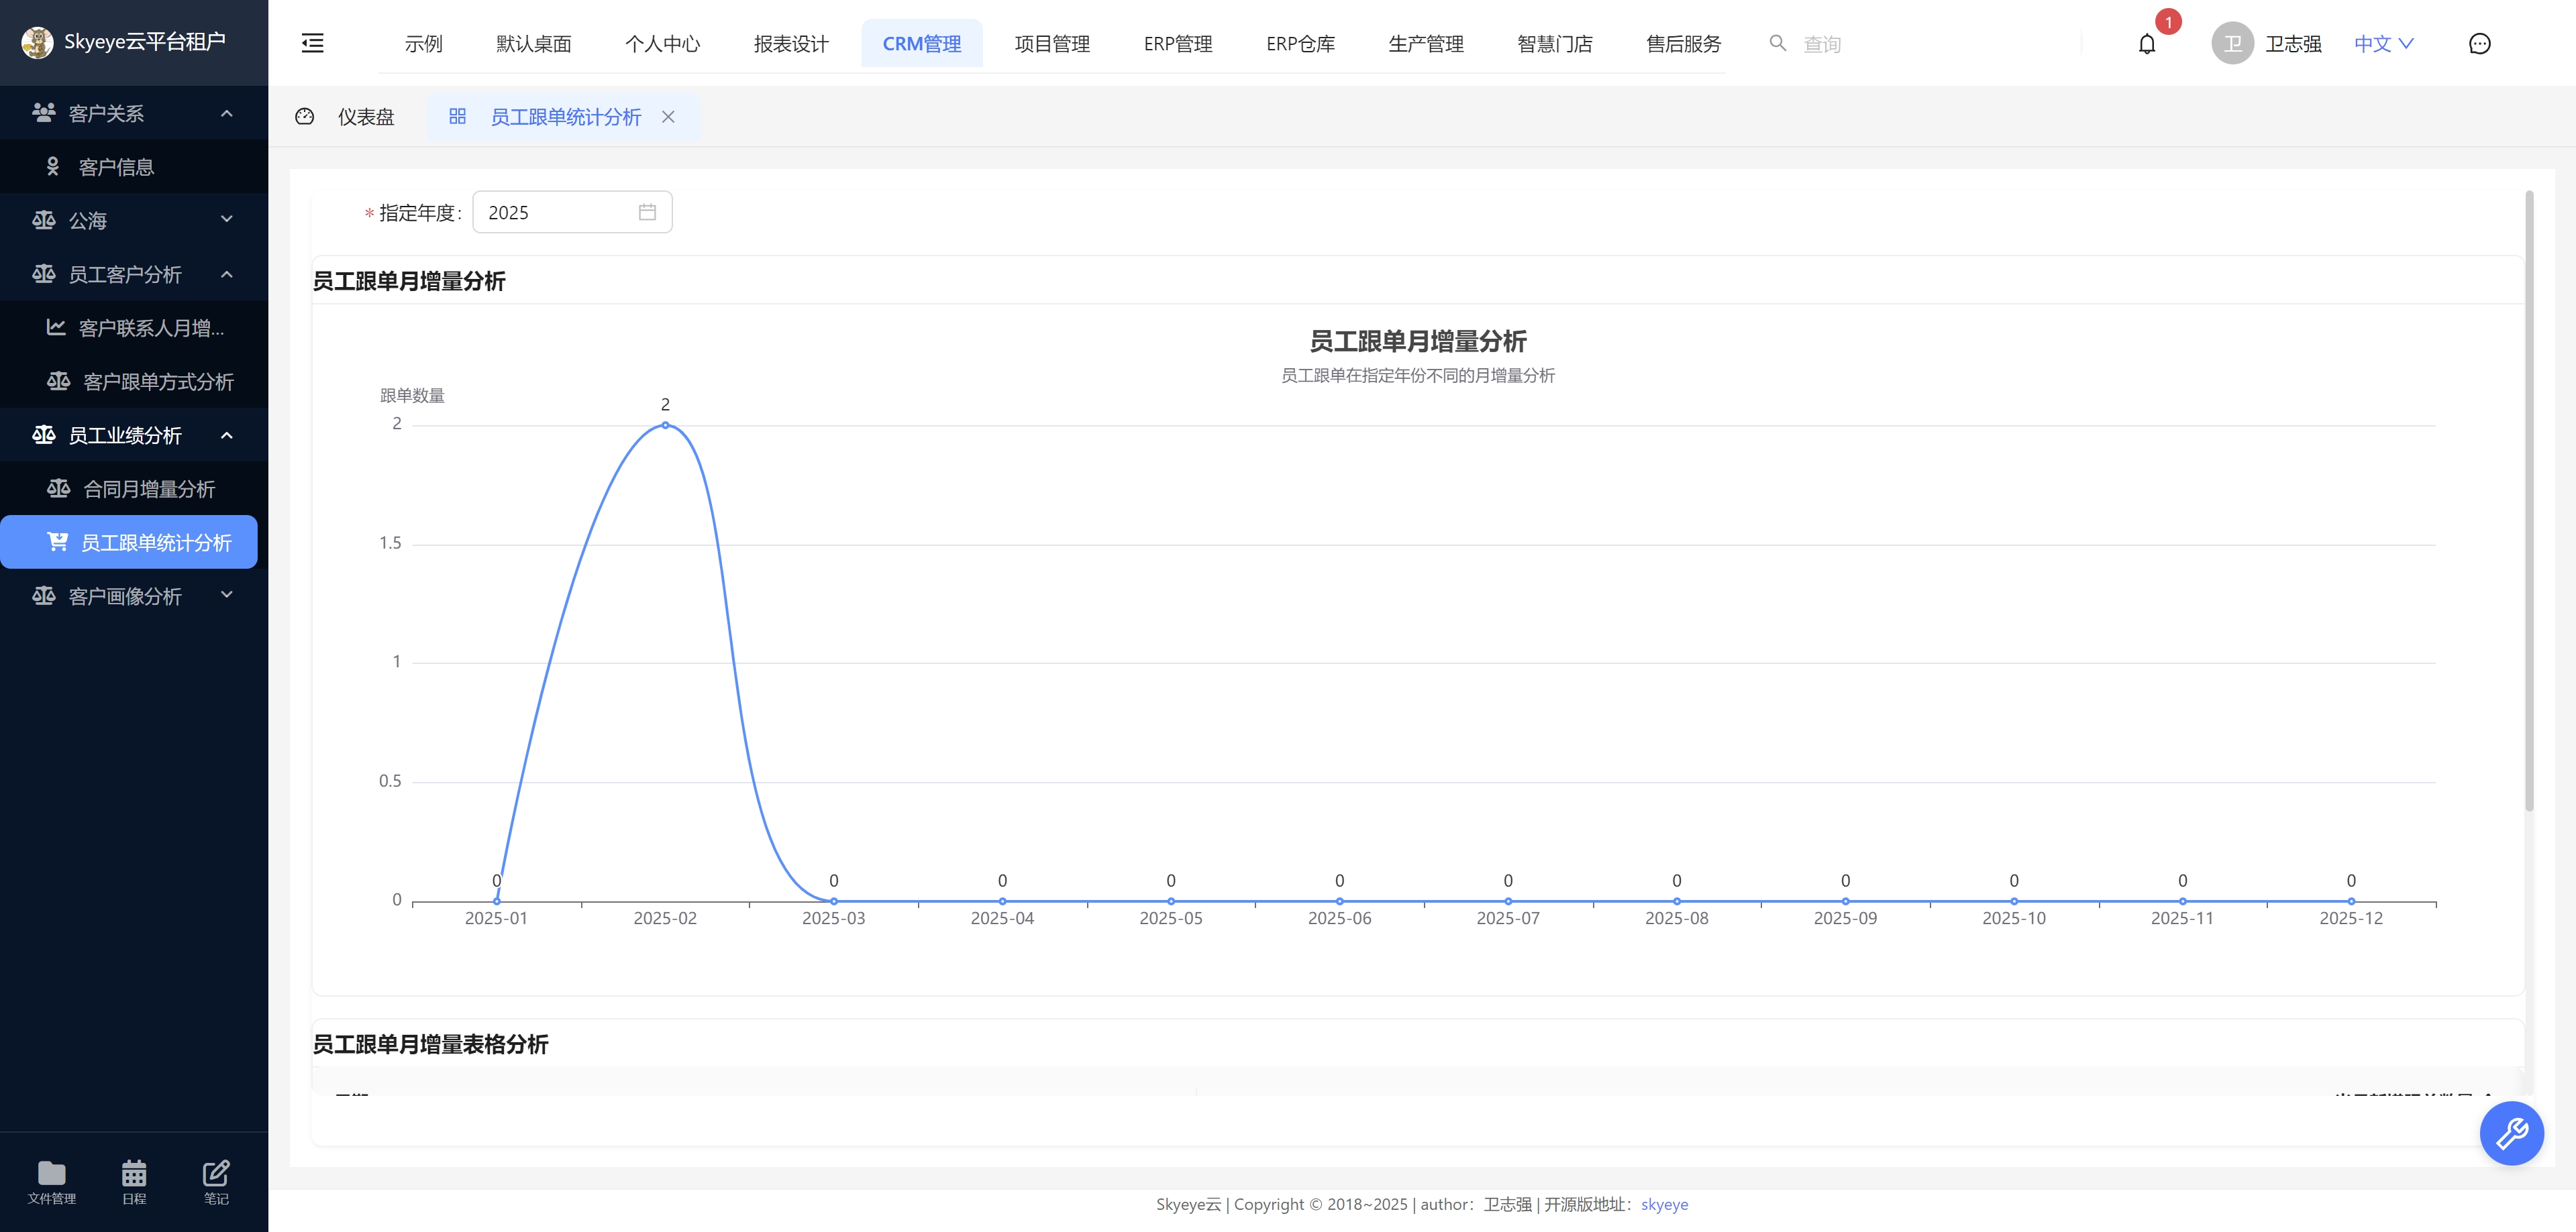The height and width of the screenshot is (1232, 2576).
Task: Open ERP管理 menu
Action: pyautogui.click(x=1178, y=44)
